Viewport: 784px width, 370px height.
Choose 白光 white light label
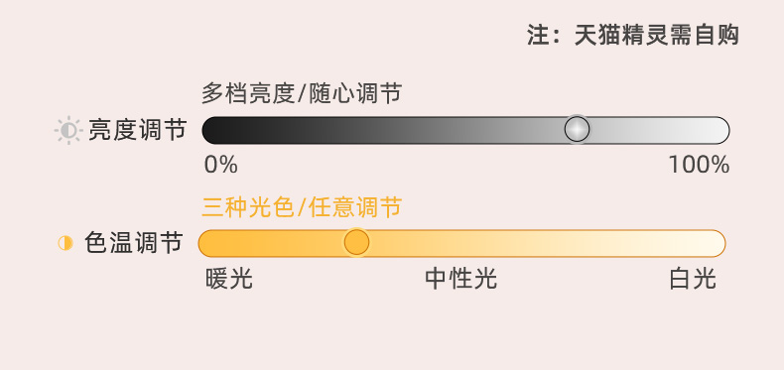point(693,279)
